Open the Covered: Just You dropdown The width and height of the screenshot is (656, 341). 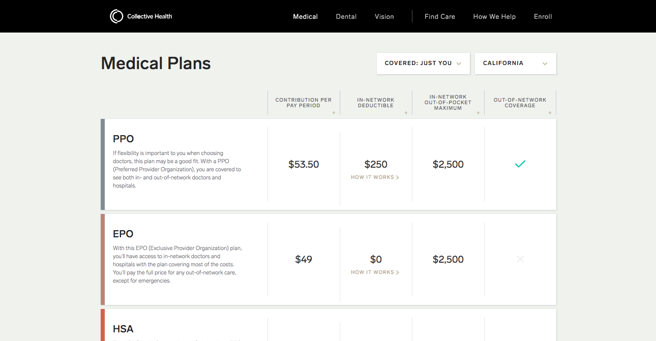pos(423,64)
